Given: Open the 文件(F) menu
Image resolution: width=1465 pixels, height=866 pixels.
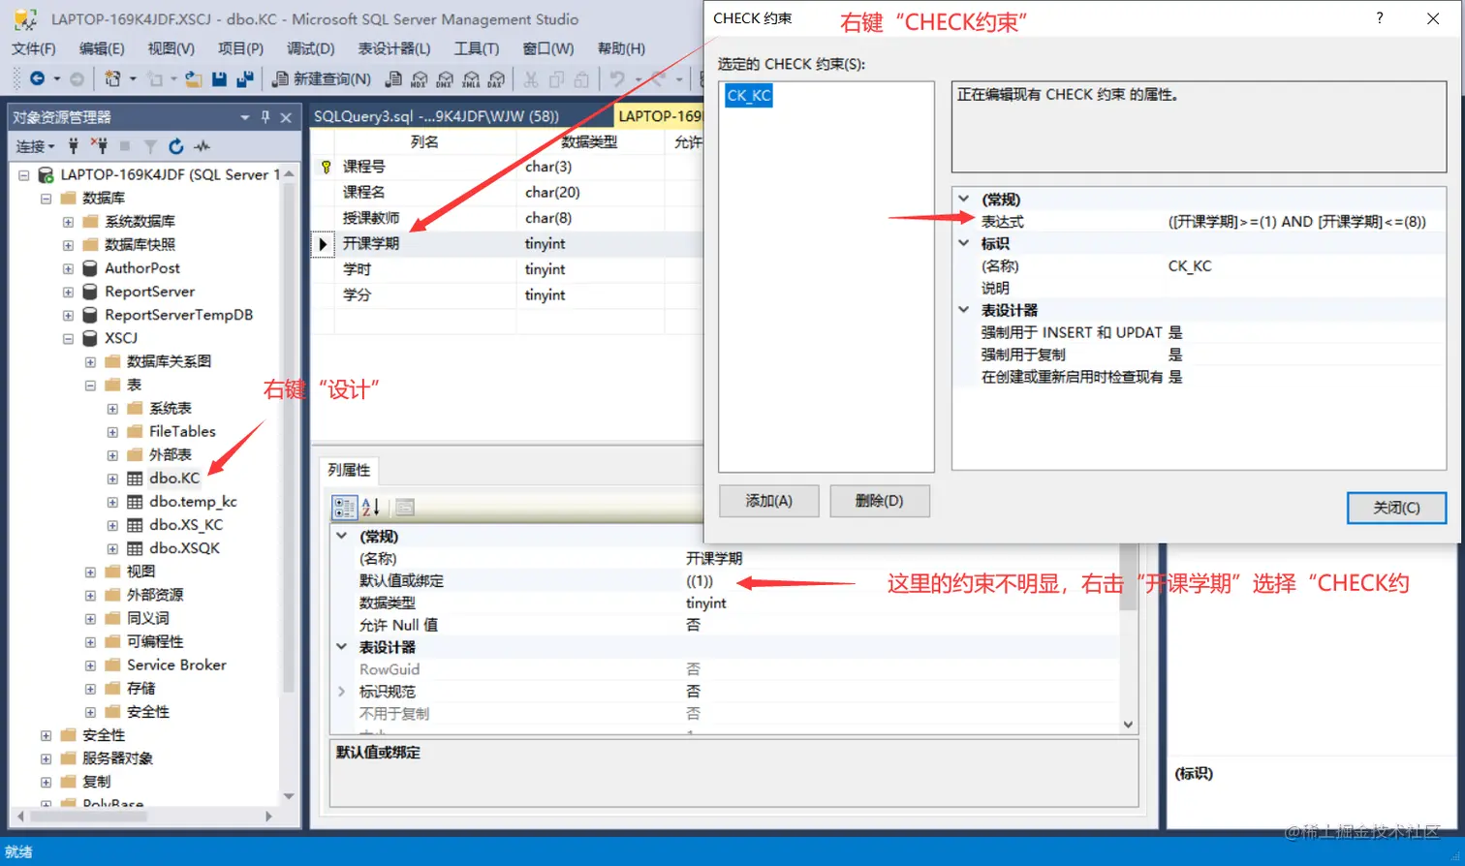Looking at the screenshot, I should pos(33,48).
